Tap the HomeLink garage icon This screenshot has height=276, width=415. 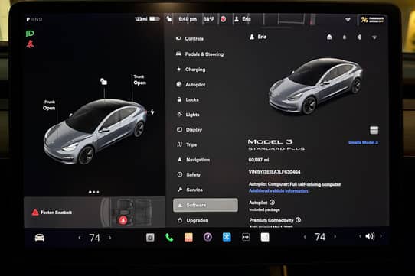329,37
